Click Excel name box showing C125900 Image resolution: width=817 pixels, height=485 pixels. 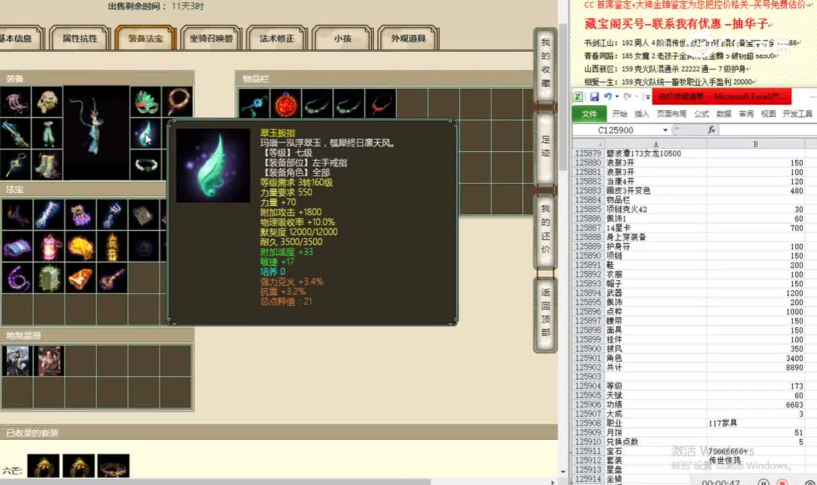point(616,130)
